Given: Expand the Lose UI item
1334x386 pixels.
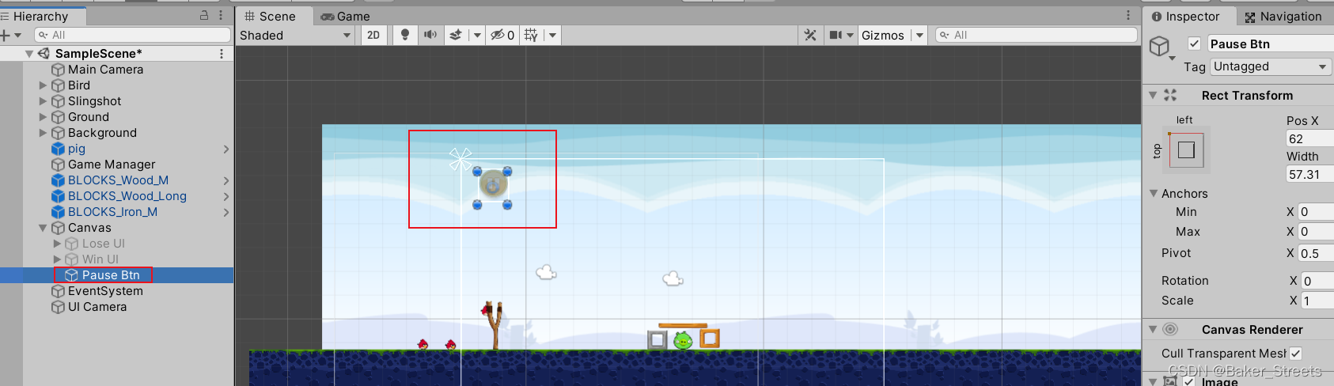Looking at the screenshot, I should (57, 244).
